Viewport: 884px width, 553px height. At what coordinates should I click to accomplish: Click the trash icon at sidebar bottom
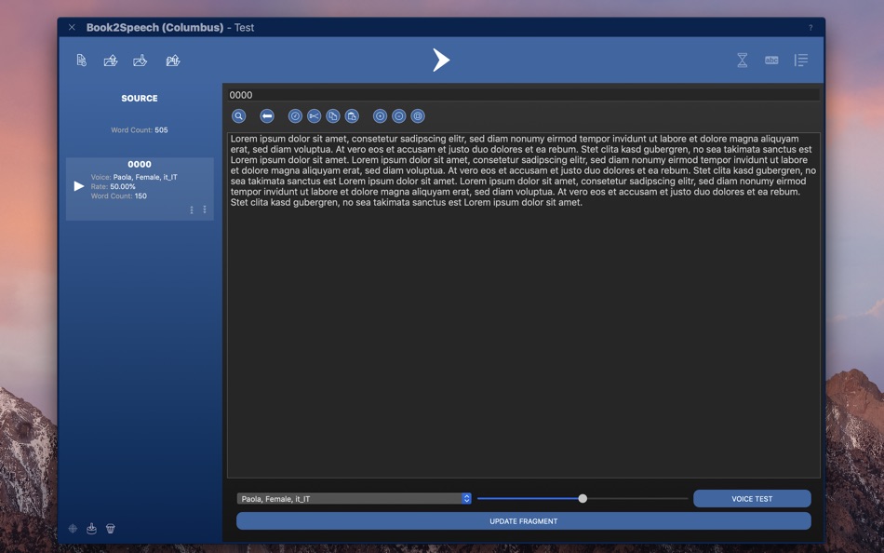pyautogui.click(x=111, y=529)
